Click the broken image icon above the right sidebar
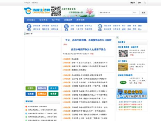 tap(118, 37)
